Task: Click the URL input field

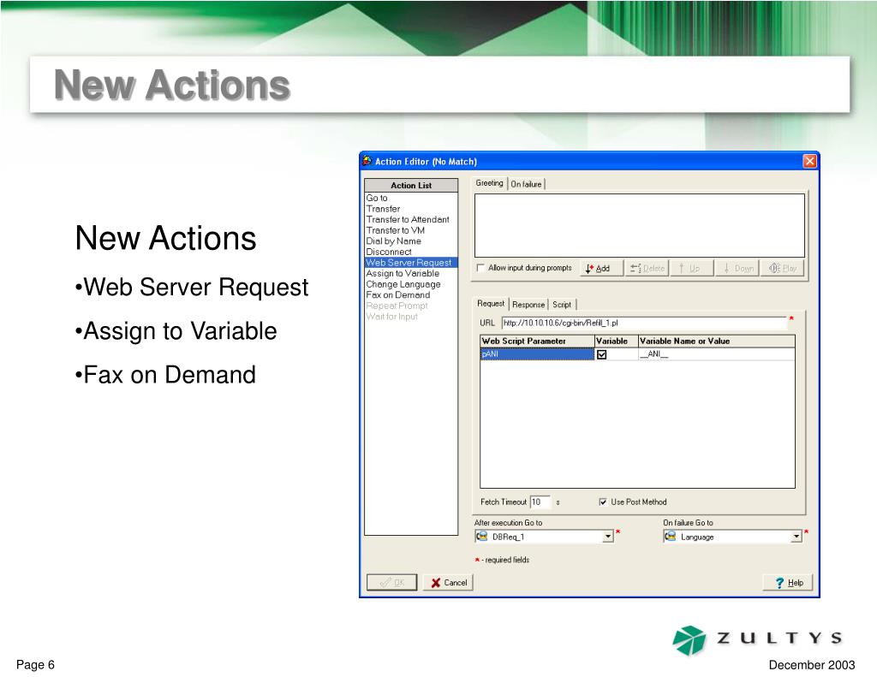Action: pyautogui.click(x=644, y=324)
